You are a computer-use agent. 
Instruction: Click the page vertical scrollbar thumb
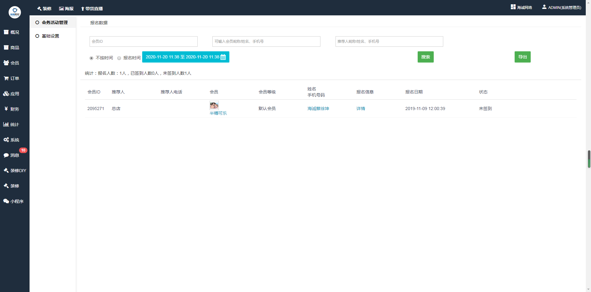(x=589, y=159)
